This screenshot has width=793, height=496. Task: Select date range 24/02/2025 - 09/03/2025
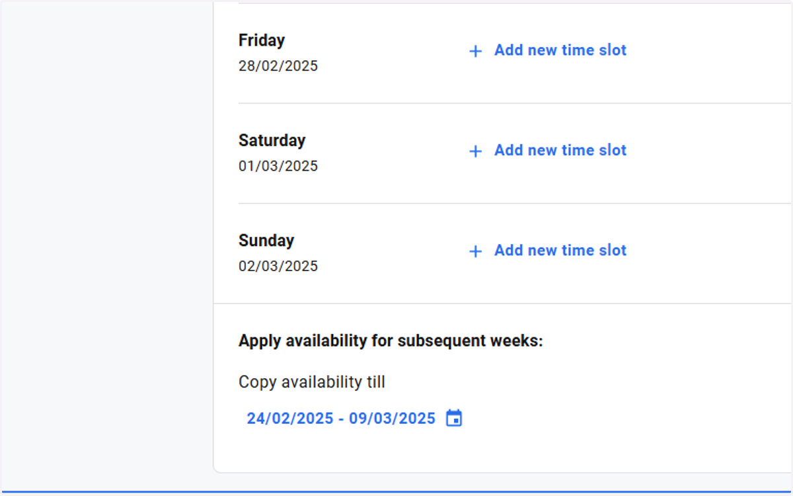[341, 418]
